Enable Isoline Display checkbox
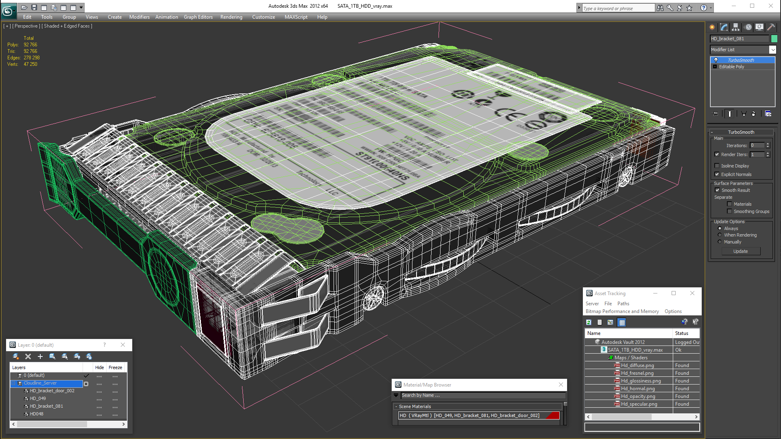This screenshot has height=439, width=781. [717, 166]
